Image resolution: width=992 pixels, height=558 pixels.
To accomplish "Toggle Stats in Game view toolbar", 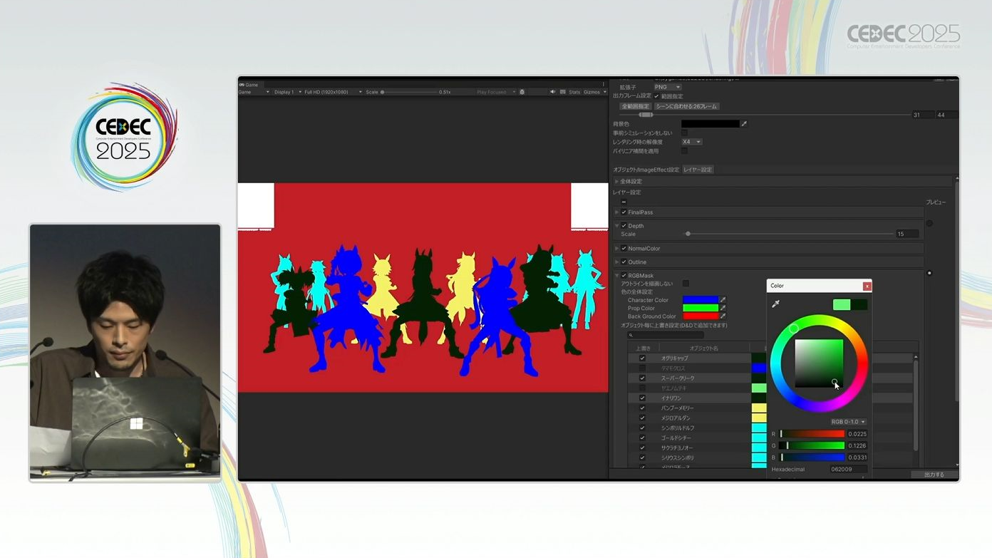I will click(574, 92).
